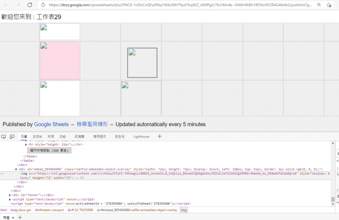Select the </tbody> closing tag line
Viewport: 339px width, 220px height.
point(30,156)
